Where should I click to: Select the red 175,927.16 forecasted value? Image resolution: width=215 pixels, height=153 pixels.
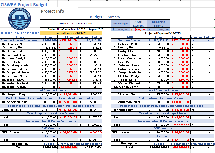pyautogui.click(x=180, y=40)
